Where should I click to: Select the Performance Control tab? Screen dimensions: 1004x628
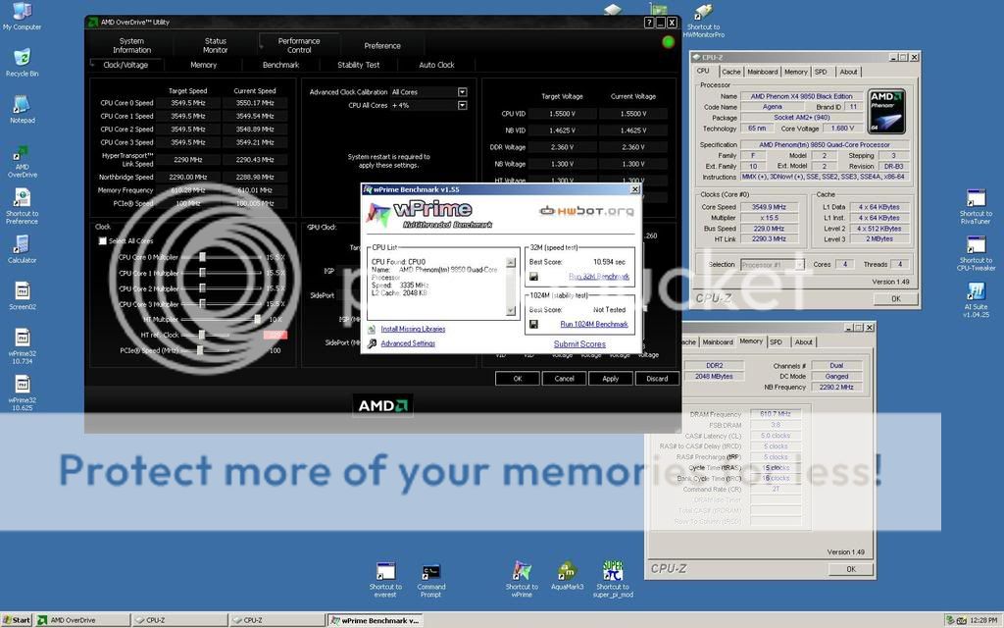pos(299,45)
